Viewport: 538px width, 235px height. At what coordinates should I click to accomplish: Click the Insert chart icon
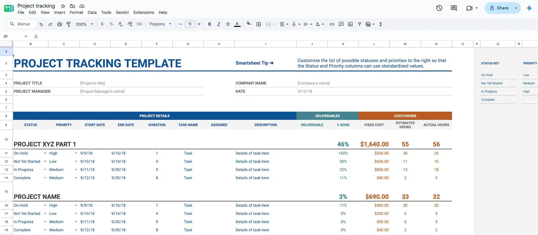tap(350, 24)
